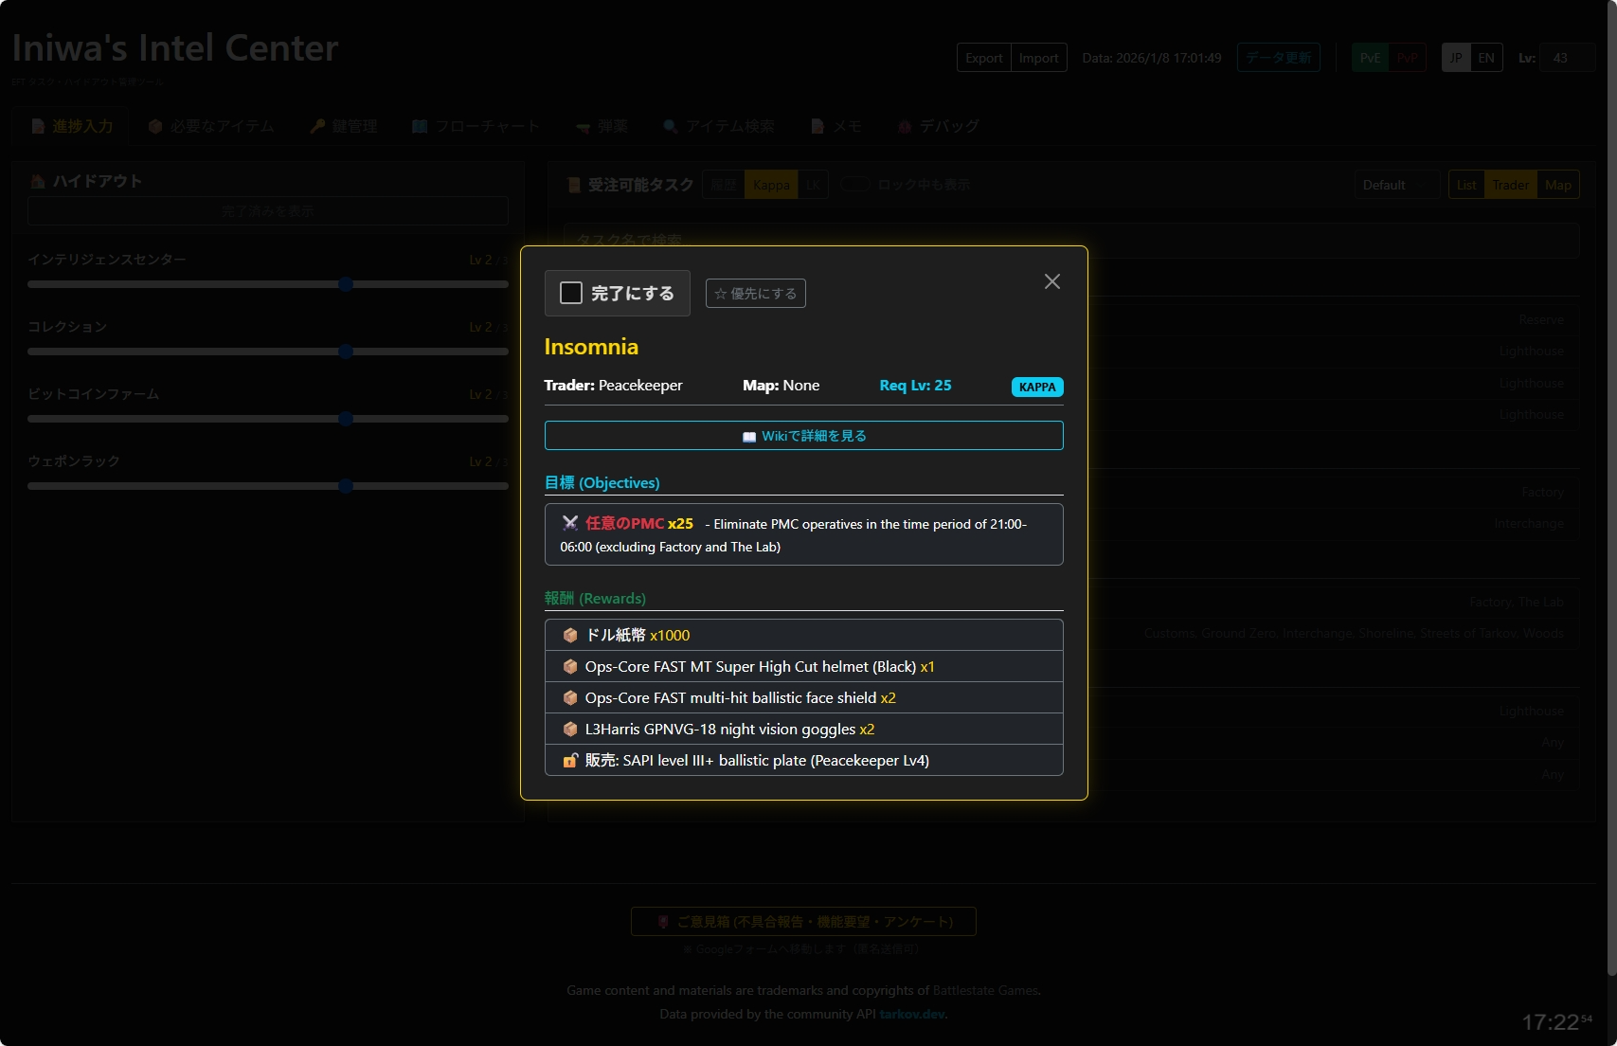The image size is (1617, 1046).
Task: Check the 完了にする checkbox
Action: (x=571, y=293)
